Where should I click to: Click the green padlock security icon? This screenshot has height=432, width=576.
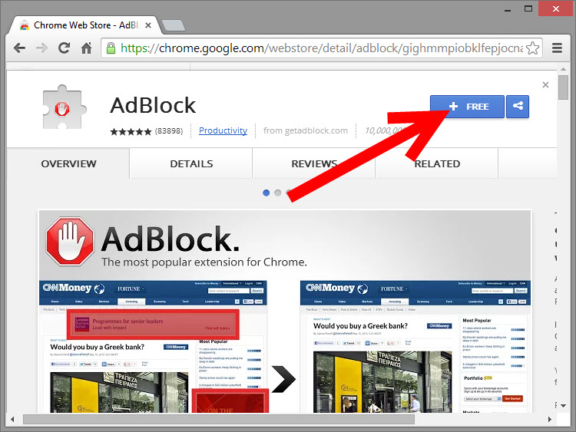(111, 48)
